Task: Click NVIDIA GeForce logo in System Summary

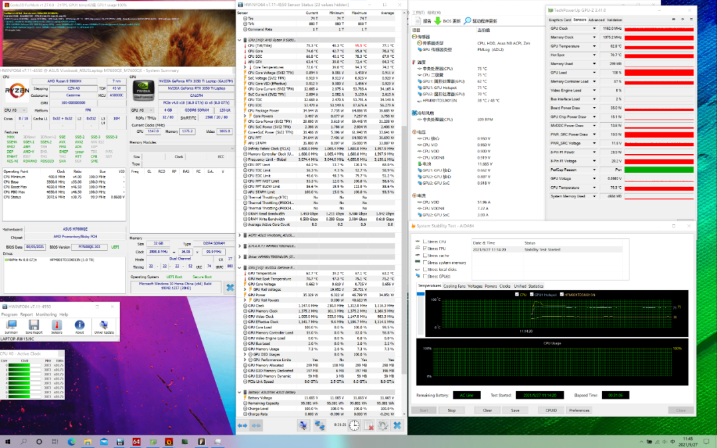Action: (143, 90)
